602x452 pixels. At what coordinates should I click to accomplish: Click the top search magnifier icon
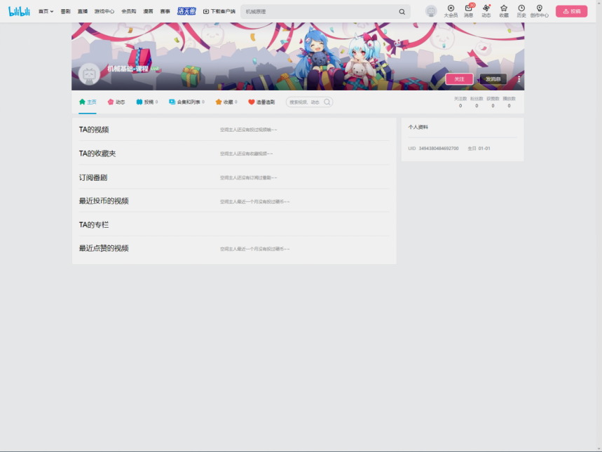coord(402,12)
